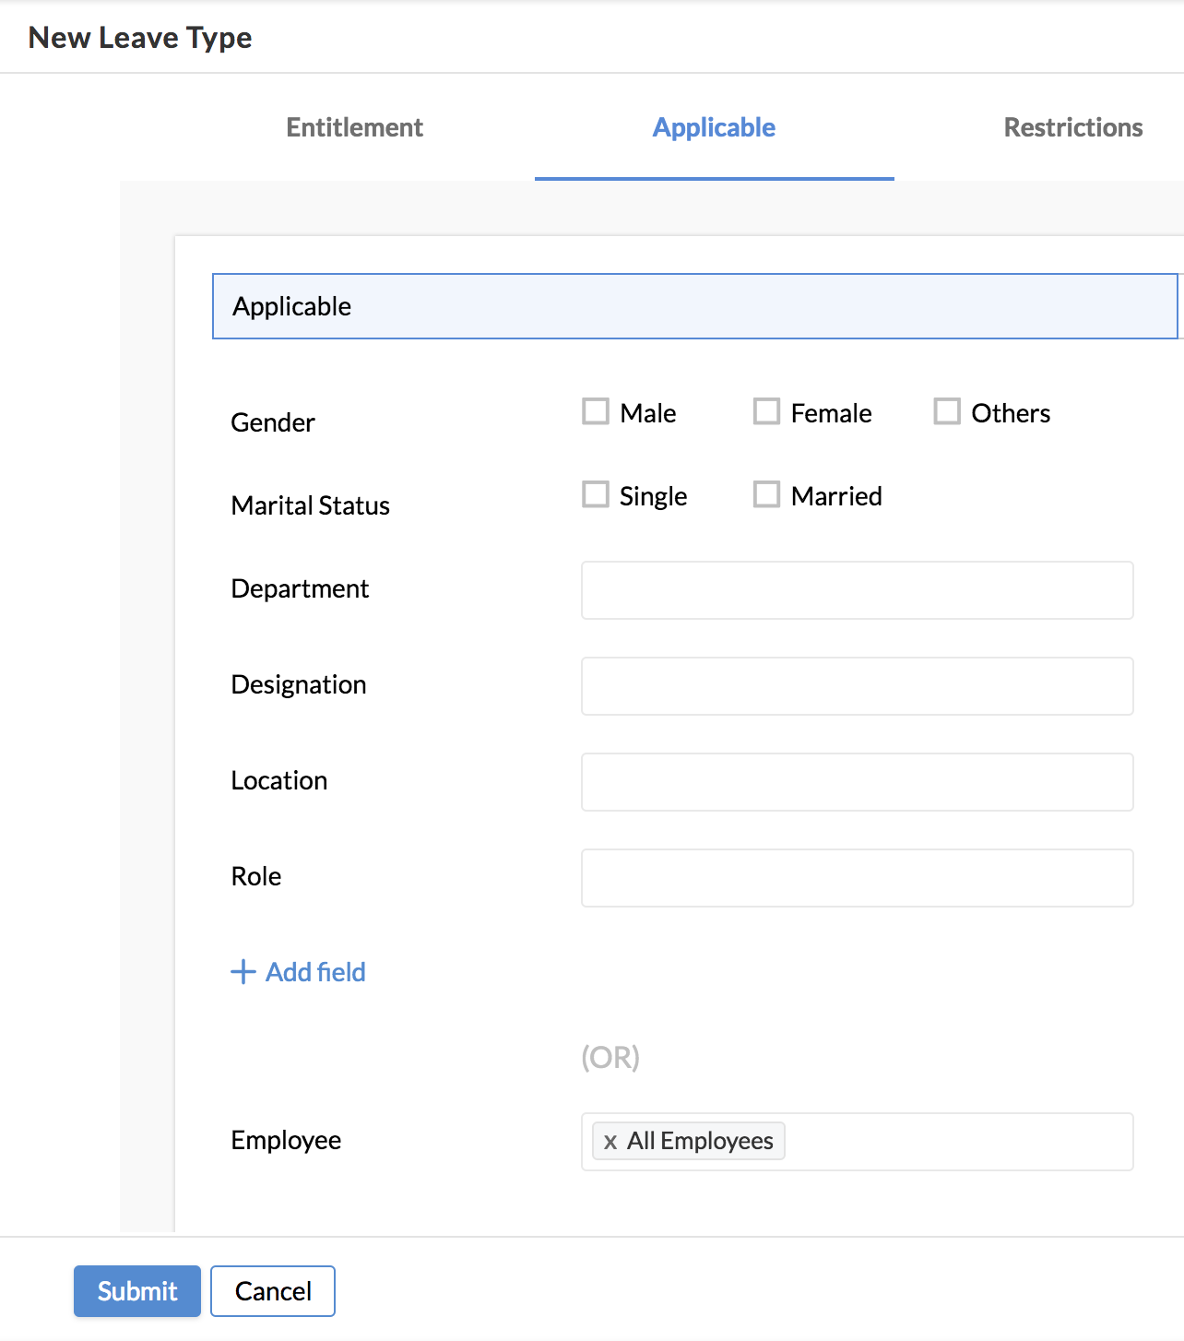Click inside the Employee field's empty area
Viewport: 1184px width, 1341px height.
point(959,1142)
